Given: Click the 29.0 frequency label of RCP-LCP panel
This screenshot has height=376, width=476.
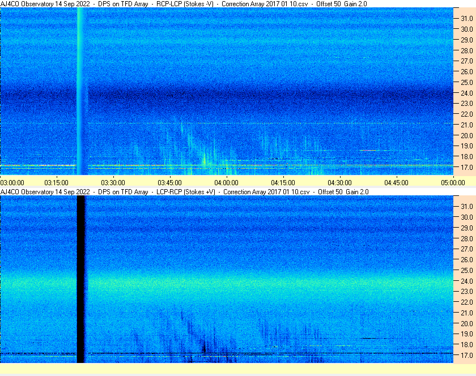Looking at the screenshot, I should pyautogui.click(x=467, y=40).
